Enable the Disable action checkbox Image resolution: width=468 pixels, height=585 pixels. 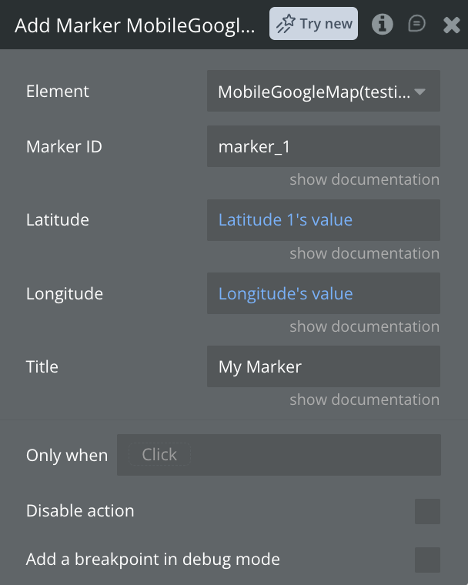427,511
